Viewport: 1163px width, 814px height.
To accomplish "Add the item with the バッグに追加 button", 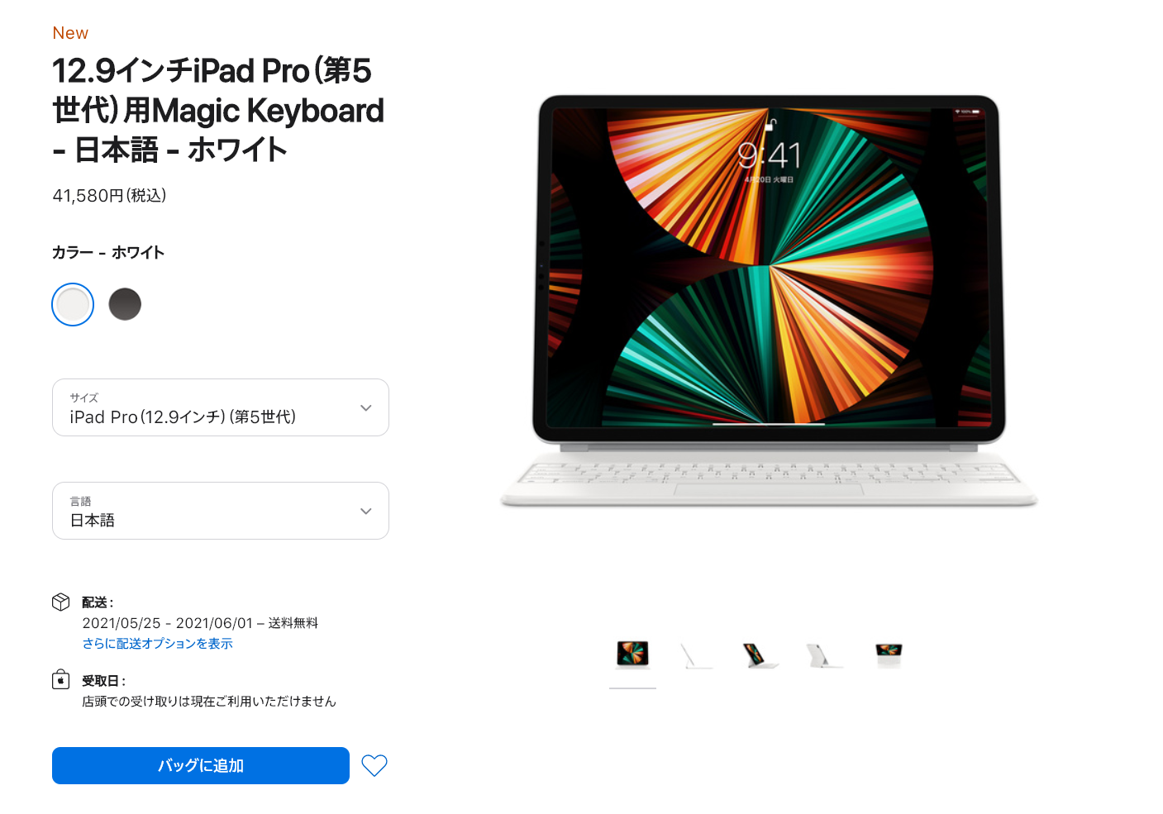I will (x=201, y=765).
